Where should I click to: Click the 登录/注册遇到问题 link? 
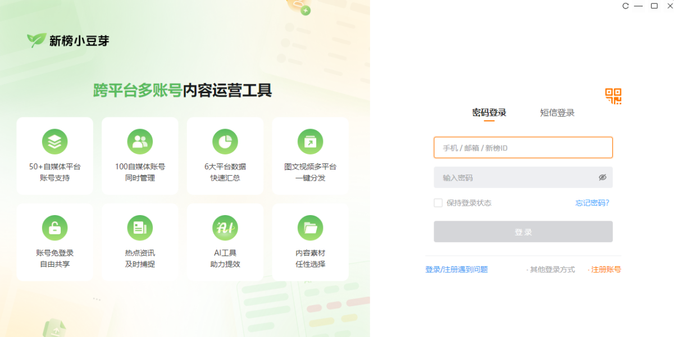click(x=456, y=269)
